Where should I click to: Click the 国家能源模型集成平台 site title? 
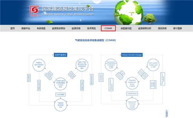tap(68, 9)
